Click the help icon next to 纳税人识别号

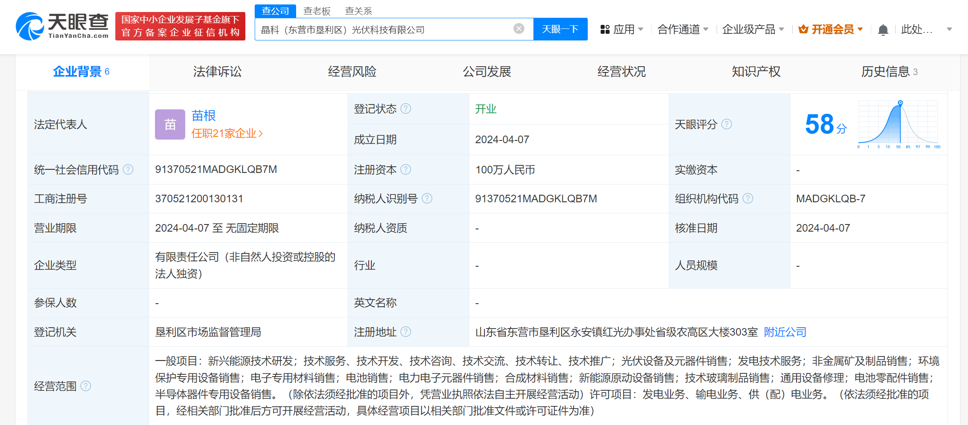click(427, 199)
